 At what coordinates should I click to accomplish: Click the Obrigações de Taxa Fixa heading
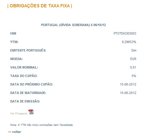tap(40, 6)
